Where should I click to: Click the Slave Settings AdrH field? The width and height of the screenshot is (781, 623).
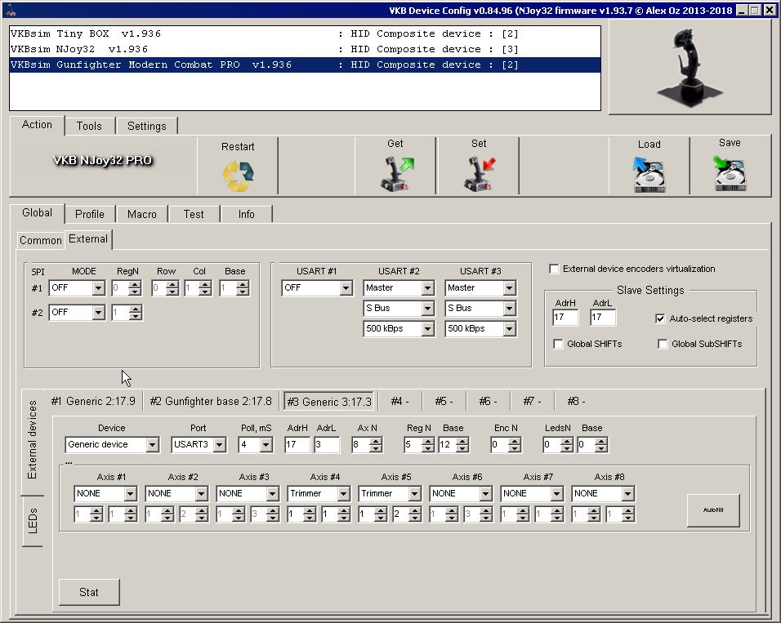click(x=565, y=318)
